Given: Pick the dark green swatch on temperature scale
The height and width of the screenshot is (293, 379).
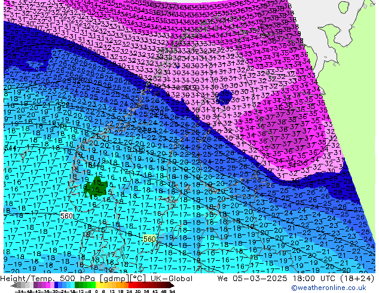Looking at the screenshot, I should coord(77,285).
